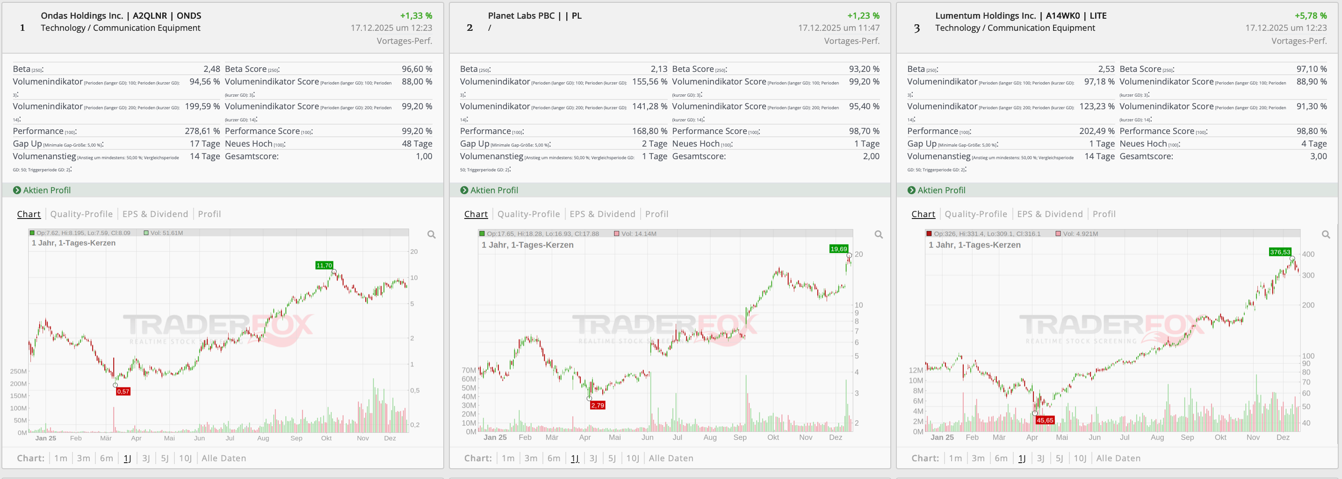The image size is (1342, 479).
Task: Click magnifier icon on Planet Labs chart
Action: pyautogui.click(x=878, y=234)
